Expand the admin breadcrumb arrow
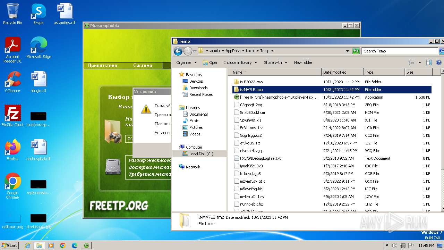 coord(222,51)
